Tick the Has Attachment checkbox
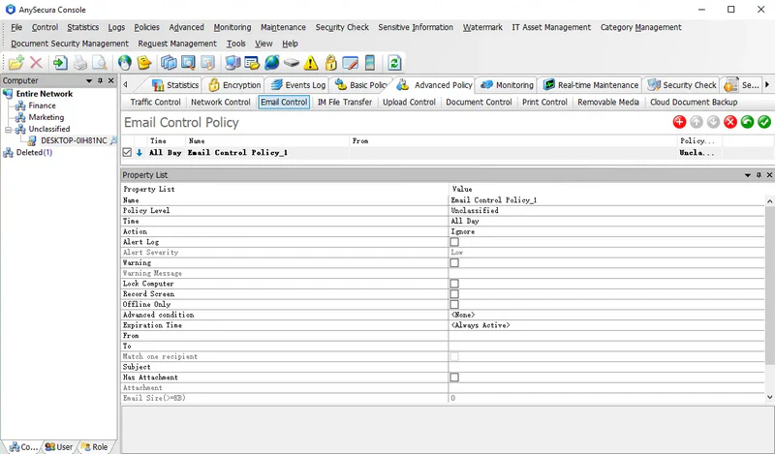The width and height of the screenshot is (775, 454). (x=454, y=378)
